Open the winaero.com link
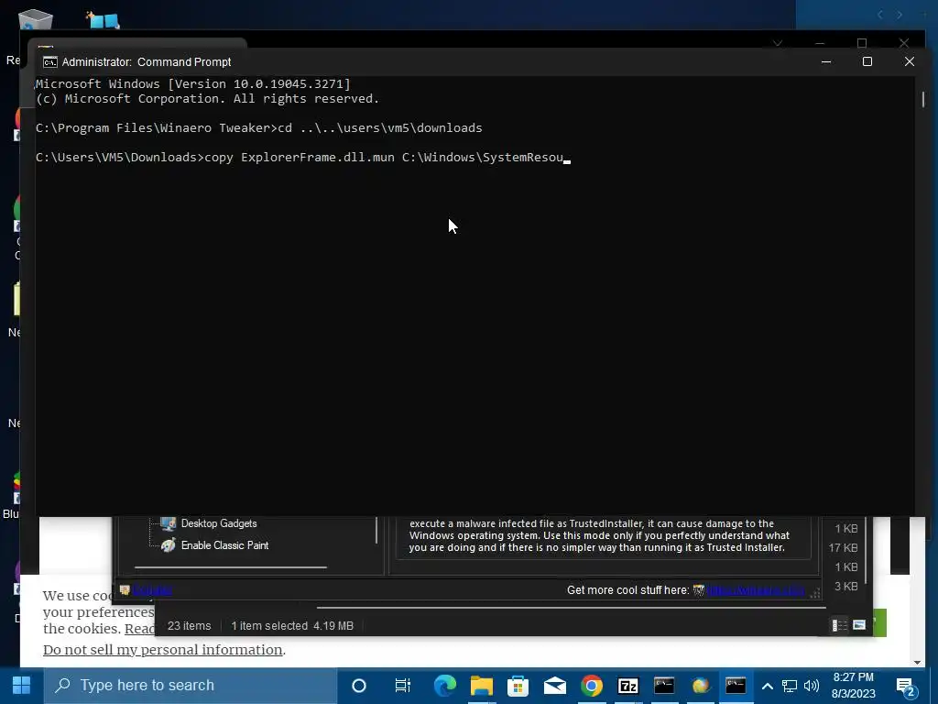This screenshot has width=938, height=704. [756, 590]
